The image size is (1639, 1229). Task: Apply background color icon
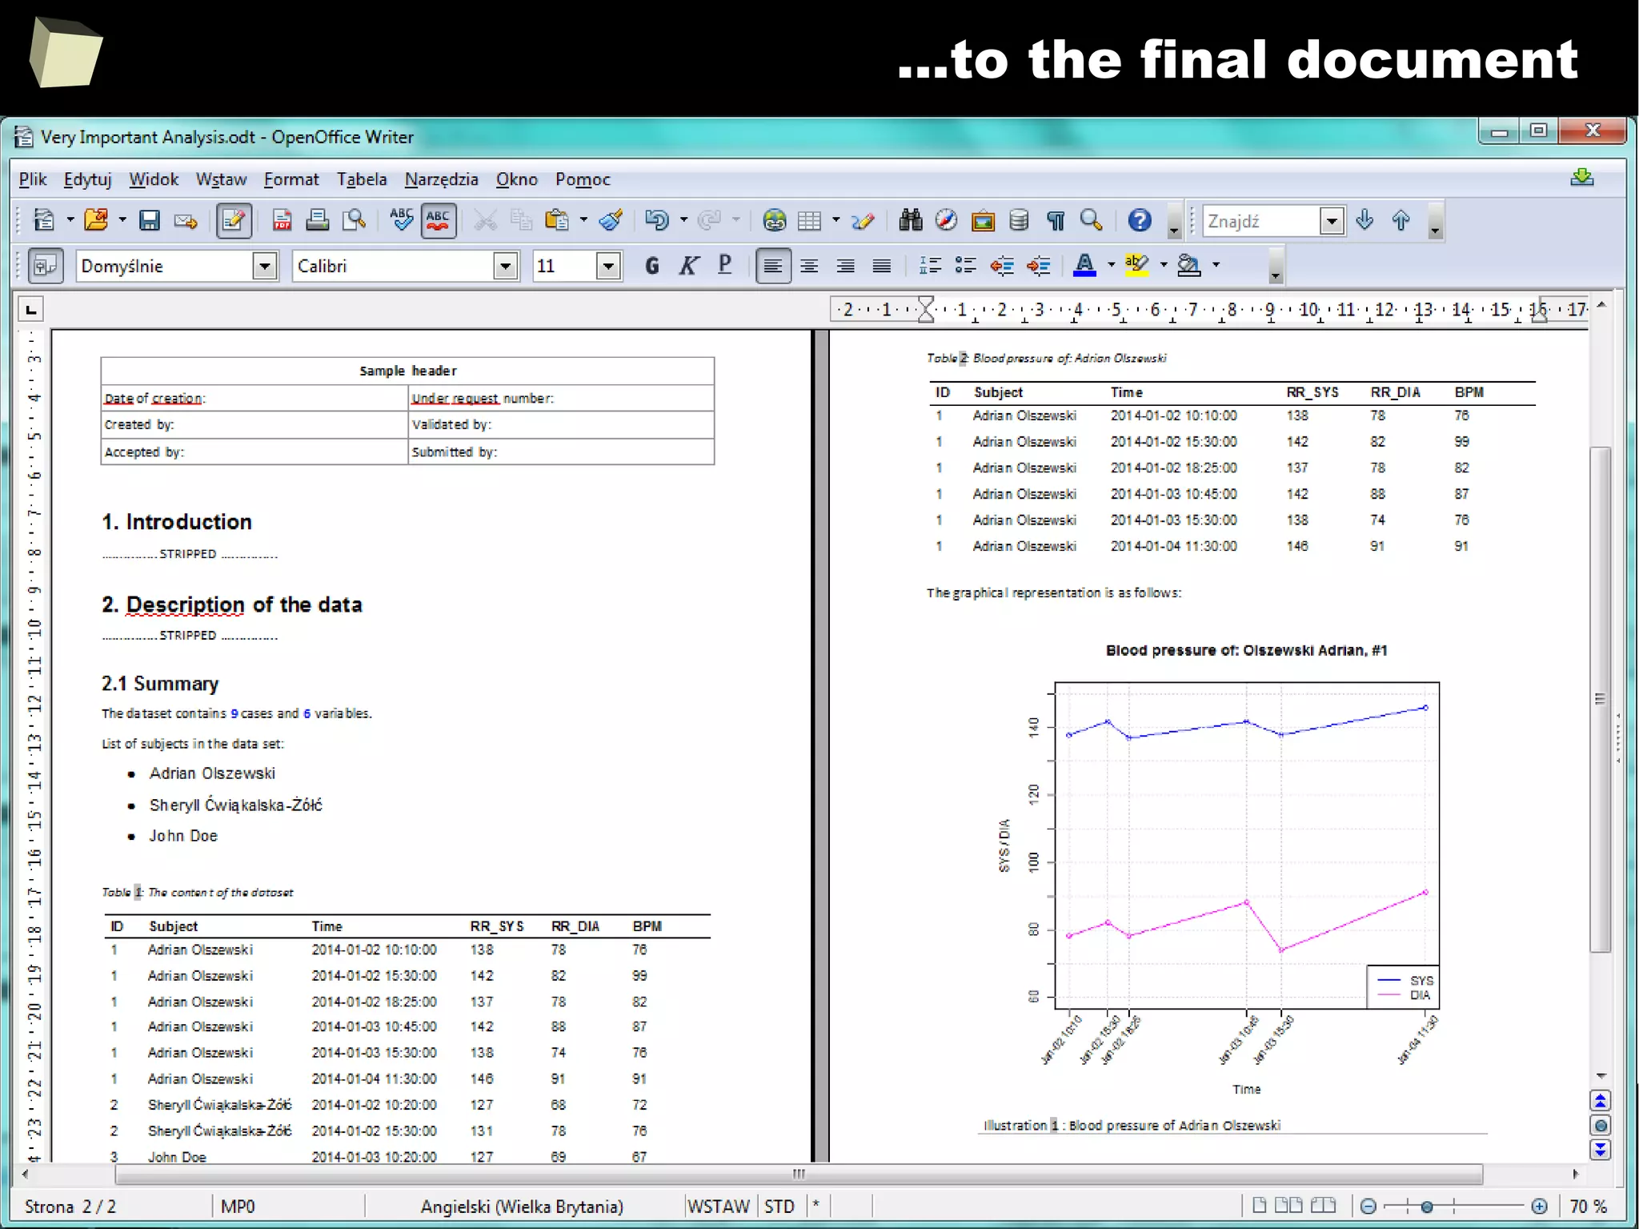[x=1189, y=266]
